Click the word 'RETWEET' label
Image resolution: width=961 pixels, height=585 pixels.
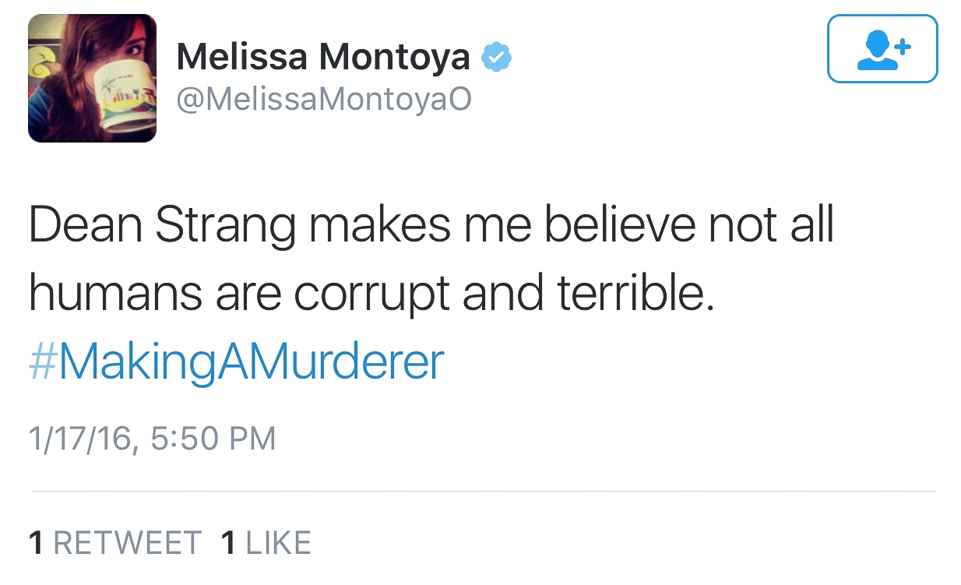click(127, 543)
